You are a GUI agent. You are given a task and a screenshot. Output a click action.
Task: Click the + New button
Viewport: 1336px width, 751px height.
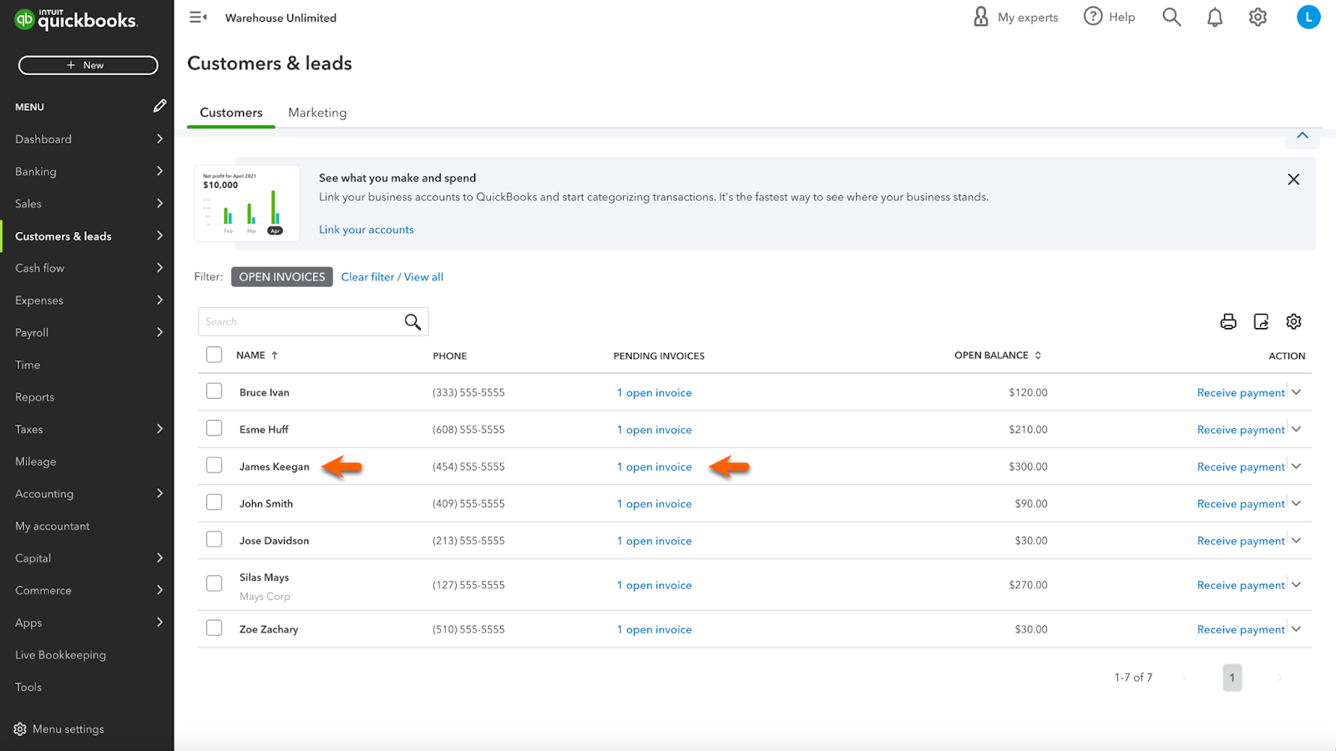(88, 65)
